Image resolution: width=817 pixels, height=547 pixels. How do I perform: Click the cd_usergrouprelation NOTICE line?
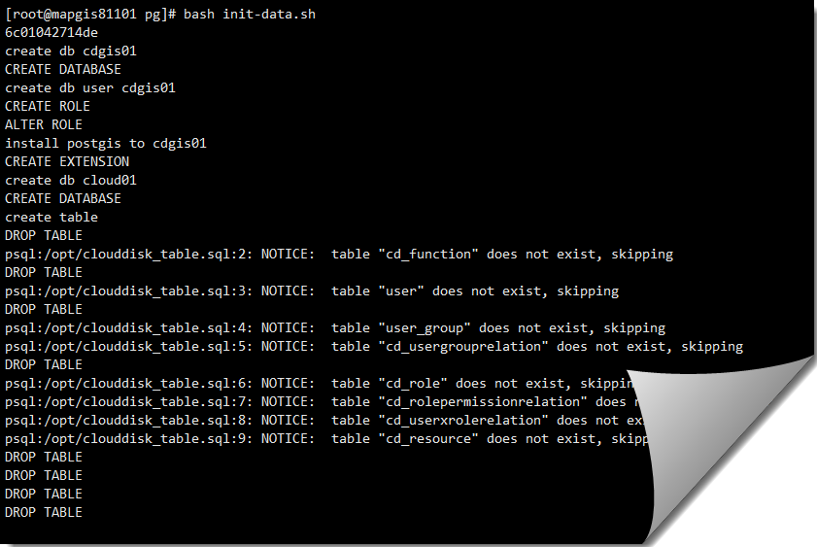coord(374,347)
